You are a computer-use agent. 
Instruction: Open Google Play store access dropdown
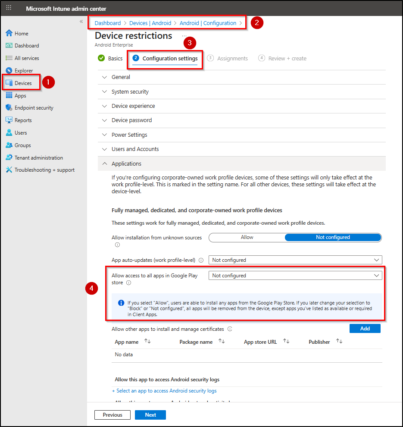click(295, 276)
